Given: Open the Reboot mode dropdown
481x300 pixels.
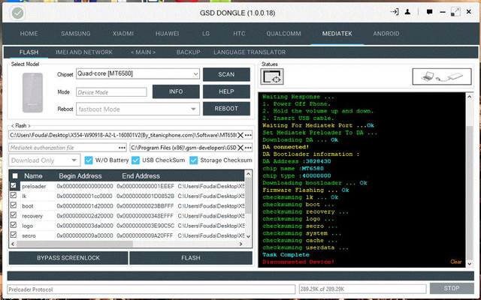Looking at the screenshot, I should [x=138, y=109].
